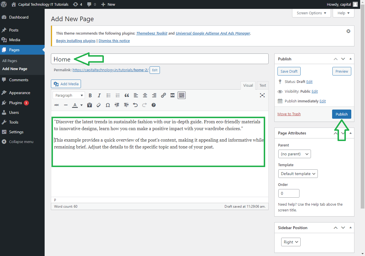Screen dimensions: 365x256
Task: Toggle bold formatting in editor toolbar
Action: point(90,96)
